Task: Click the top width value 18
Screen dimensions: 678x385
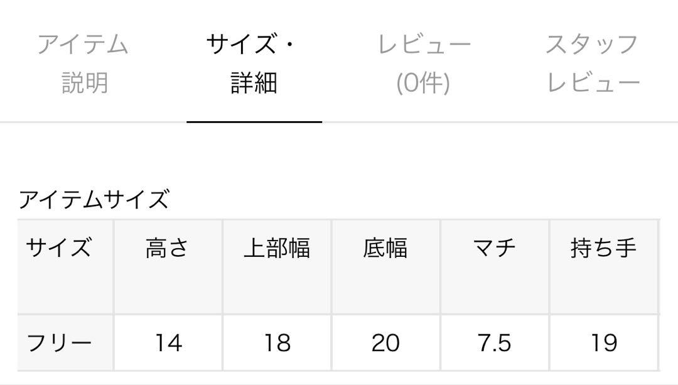Action: pos(277,343)
